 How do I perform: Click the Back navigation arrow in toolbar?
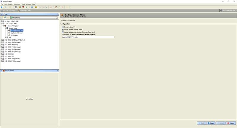click(x=1, y=7)
